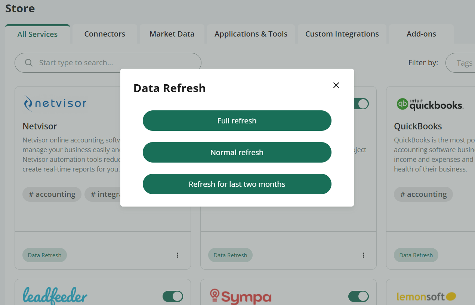Open the Market Data tab
475x305 pixels.
tap(172, 34)
